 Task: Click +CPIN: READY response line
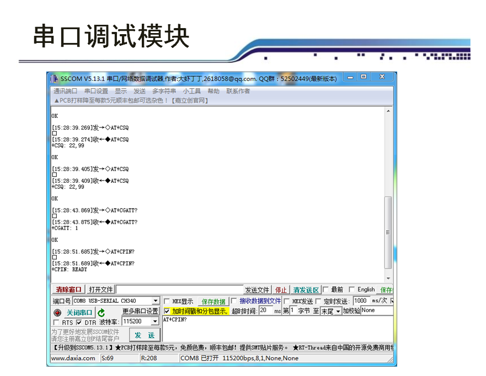click(70, 269)
